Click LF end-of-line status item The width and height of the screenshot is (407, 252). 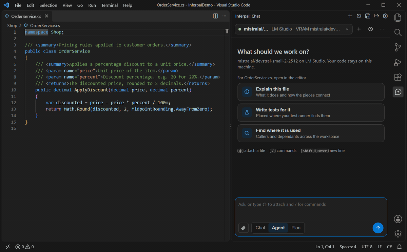pyautogui.click(x=380, y=247)
